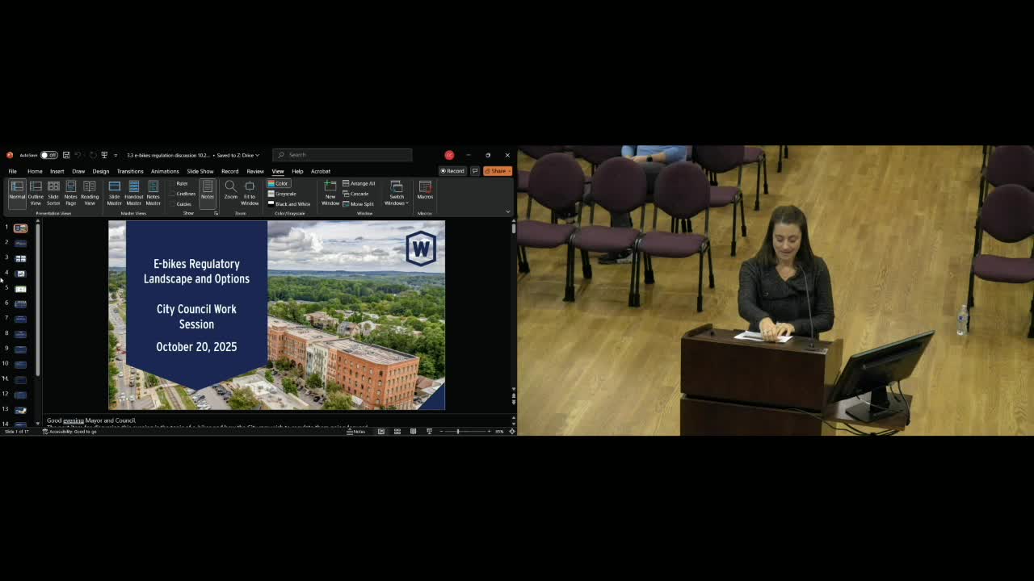Viewport: 1034px width, 581px height.
Task: Open Slide Sorter view
Action: coord(53,192)
